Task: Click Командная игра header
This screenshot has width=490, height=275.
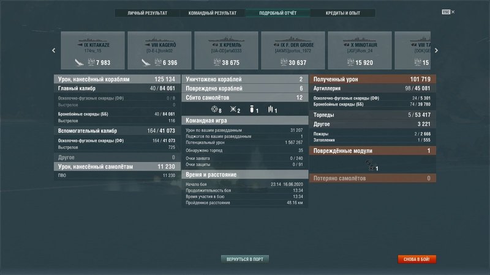Action: tap(244, 120)
